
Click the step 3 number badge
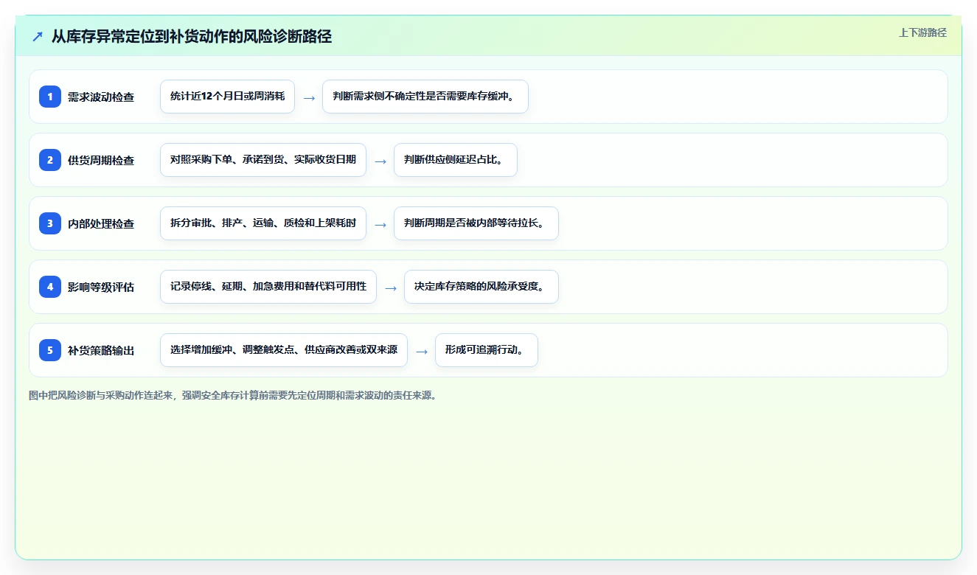[50, 223]
